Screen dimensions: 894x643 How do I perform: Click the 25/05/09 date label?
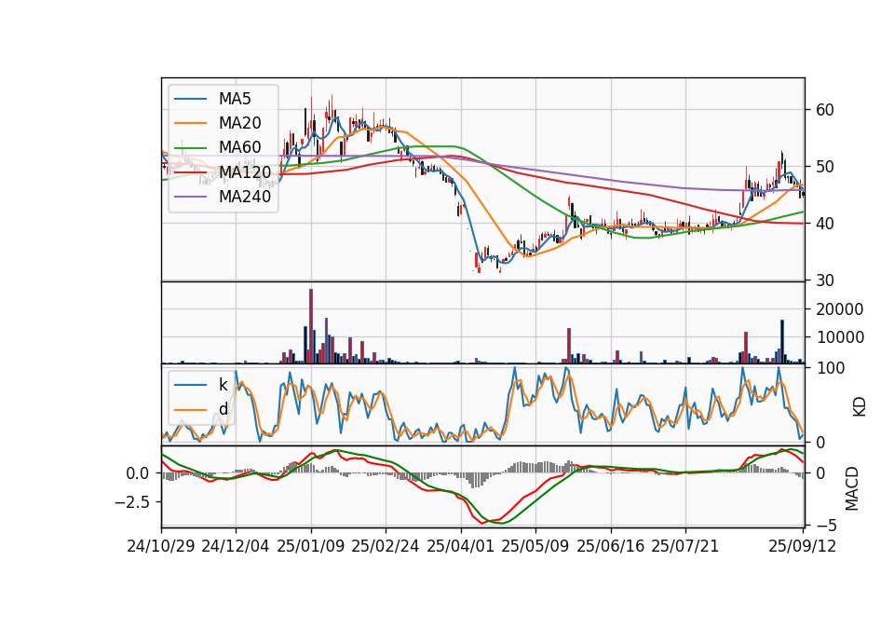pyautogui.click(x=535, y=546)
